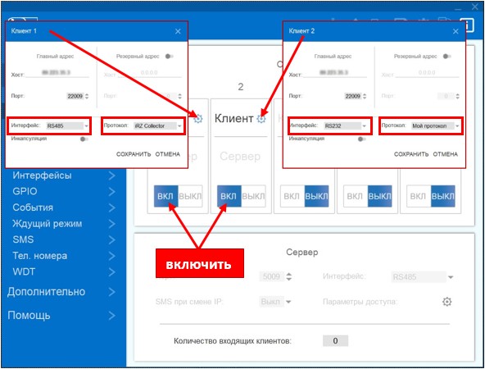Viewport: 485px width, 369px height.
Task: Open the Интерфейс RS232 dropdown in Клиент 2
Action: 345,125
